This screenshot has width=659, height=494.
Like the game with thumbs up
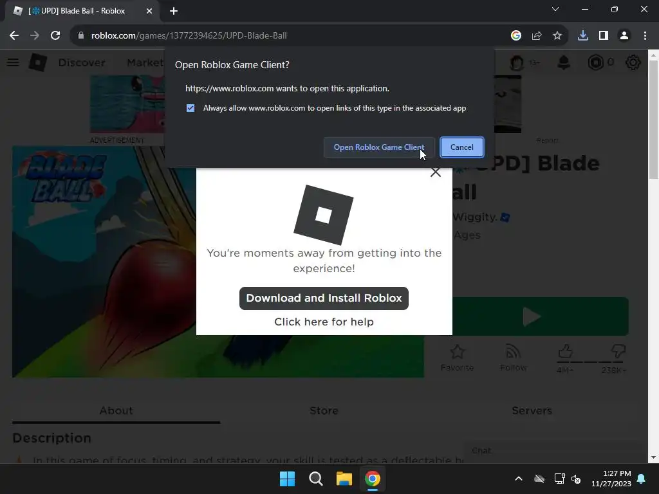(x=565, y=351)
